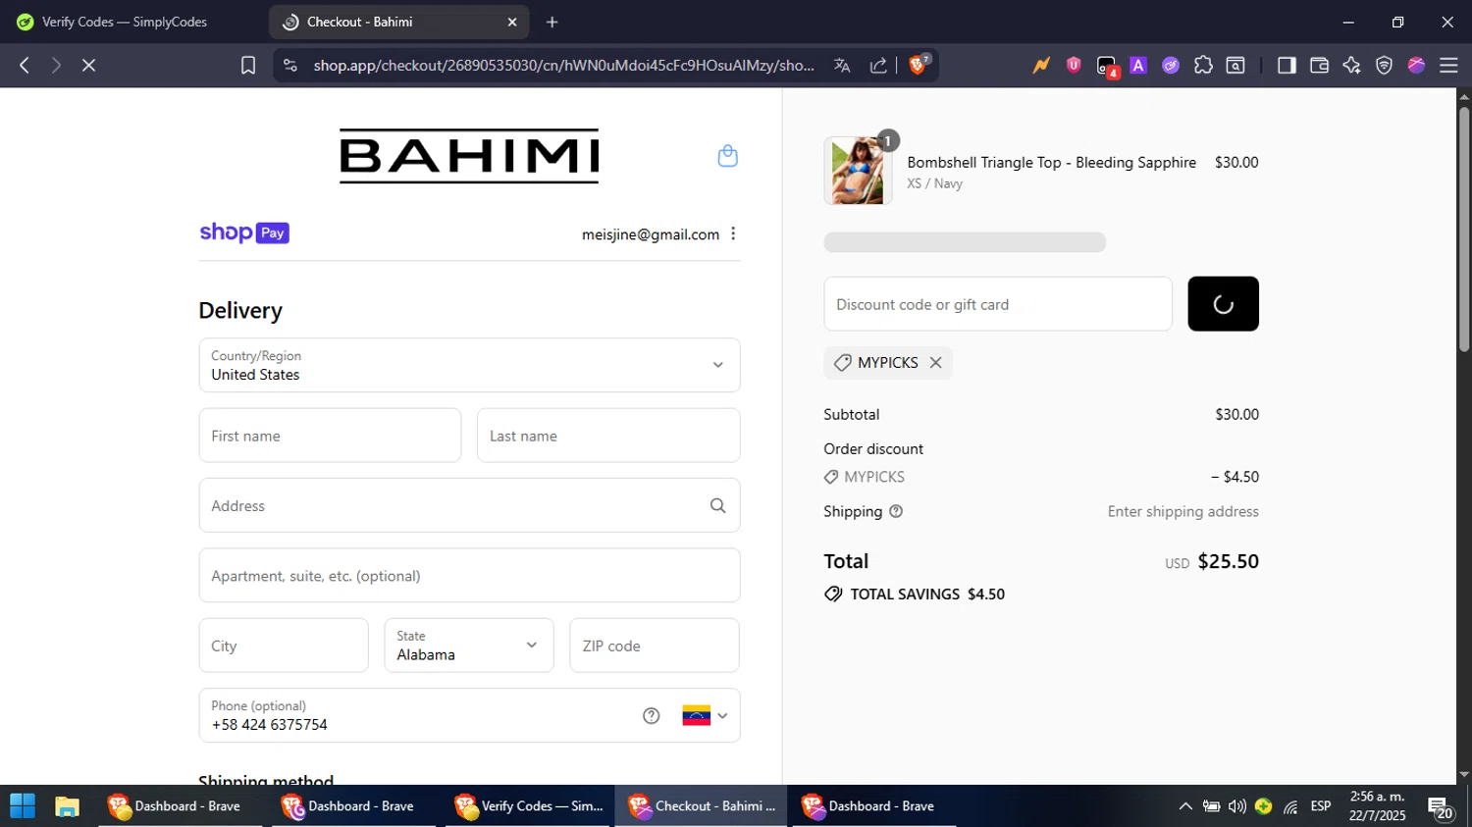This screenshot has height=827, width=1472.
Task: Open Leo AI sparkle icon
Action: pyautogui.click(x=1351, y=65)
